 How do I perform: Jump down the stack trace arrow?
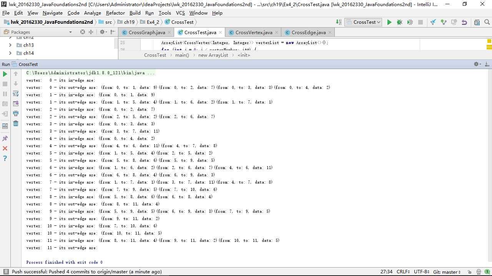click(x=16, y=84)
